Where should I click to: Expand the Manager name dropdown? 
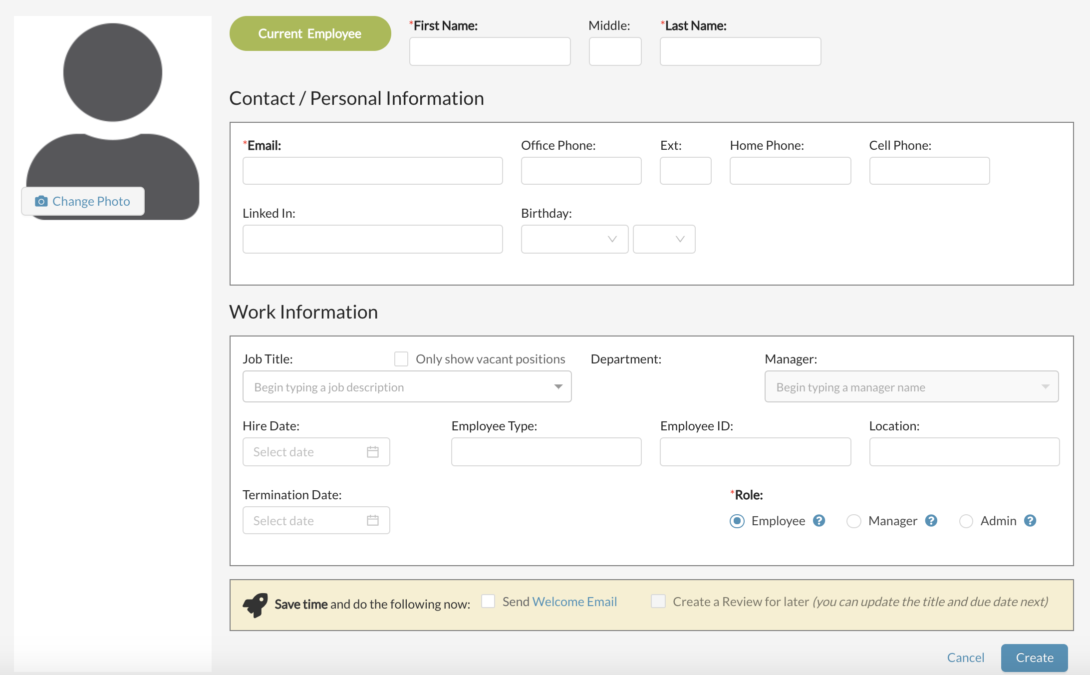pos(1045,387)
